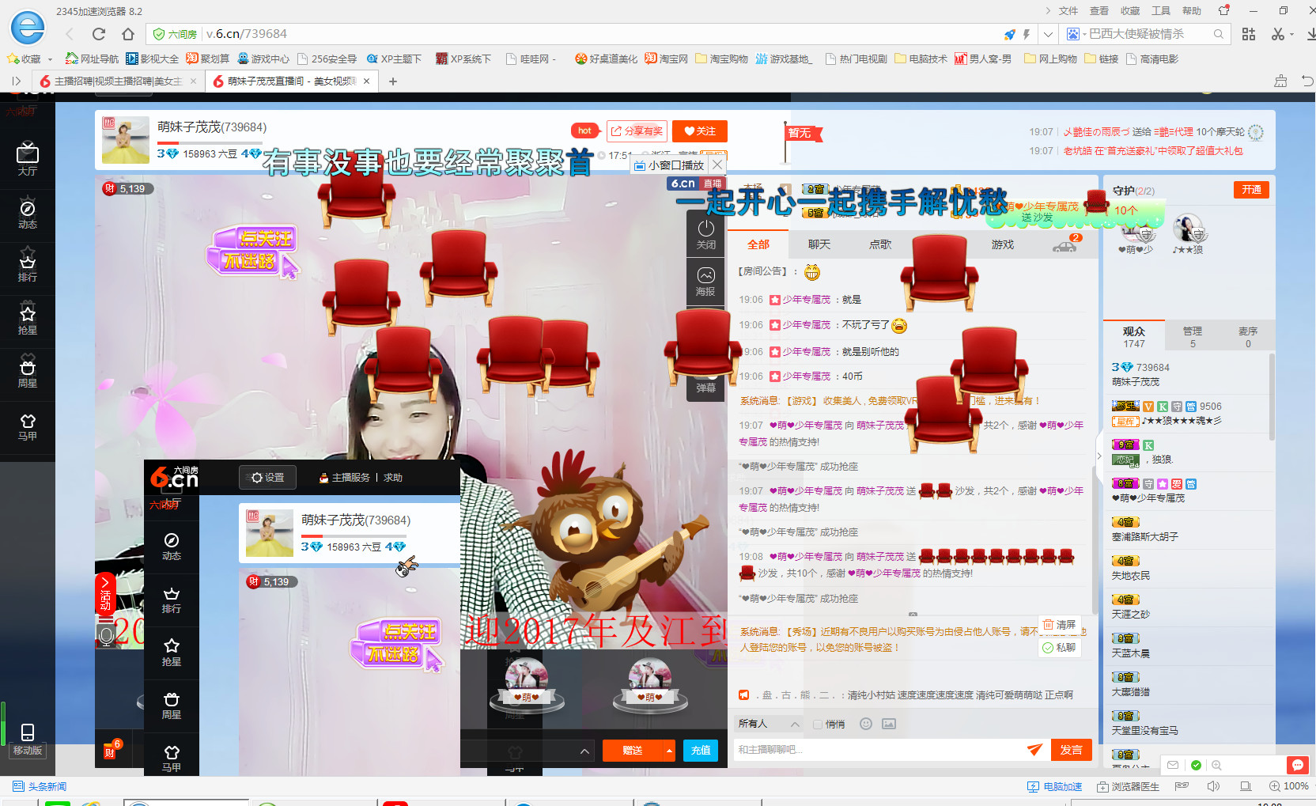Viewport: 1316px width, 806px height.
Task: Select the 管理 5 tab
Action: (1193, 337)
